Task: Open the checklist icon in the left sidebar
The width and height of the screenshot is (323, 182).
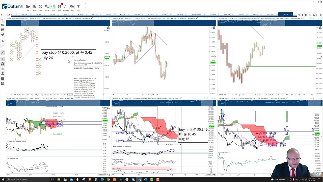Action: pos(3,83)
